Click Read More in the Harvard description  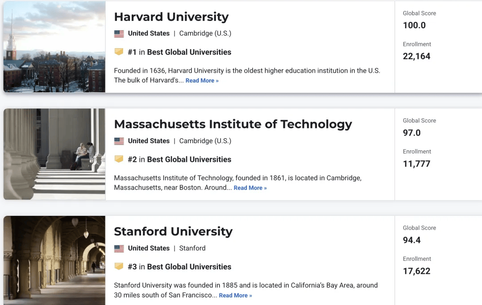(x=202, y=80)
